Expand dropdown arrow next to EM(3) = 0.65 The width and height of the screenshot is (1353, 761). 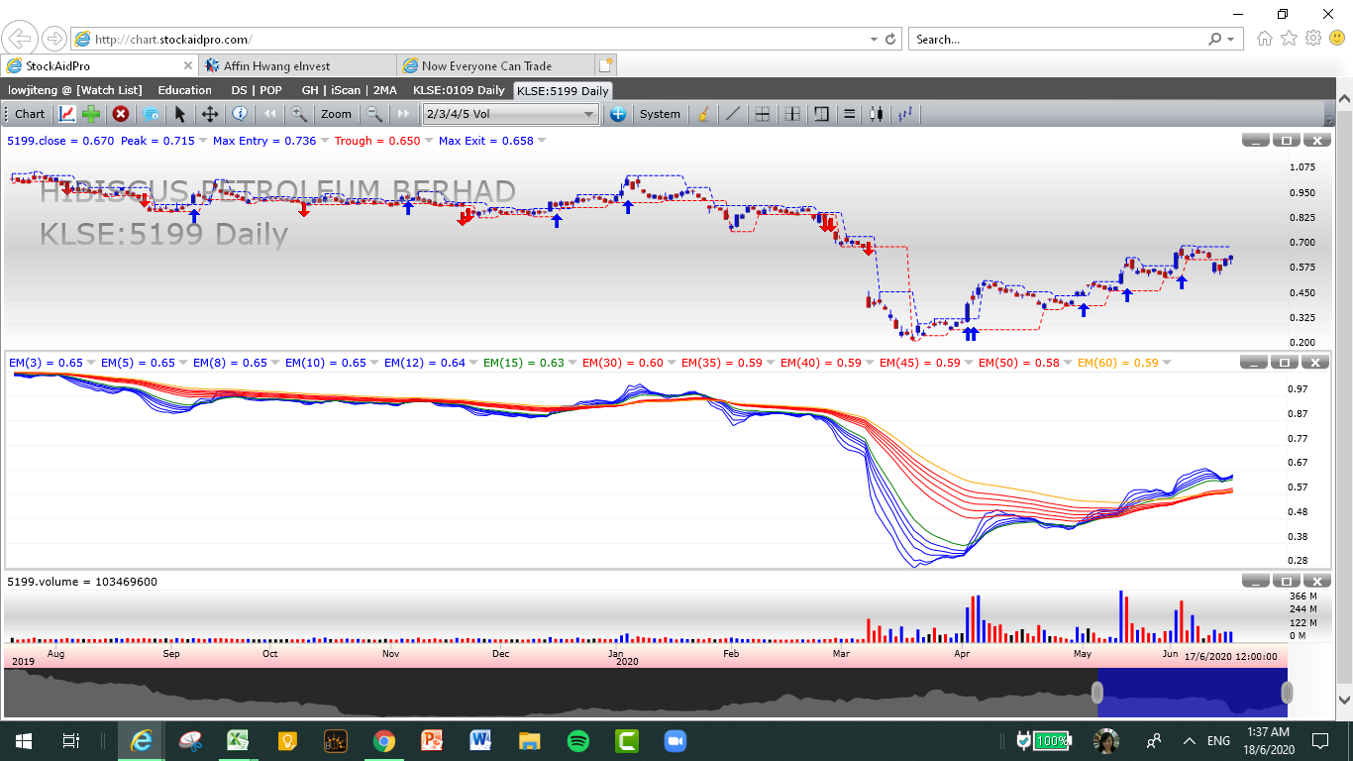[91, 363]
